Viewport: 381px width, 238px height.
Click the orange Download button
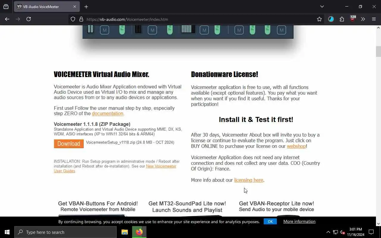[69, 144]
